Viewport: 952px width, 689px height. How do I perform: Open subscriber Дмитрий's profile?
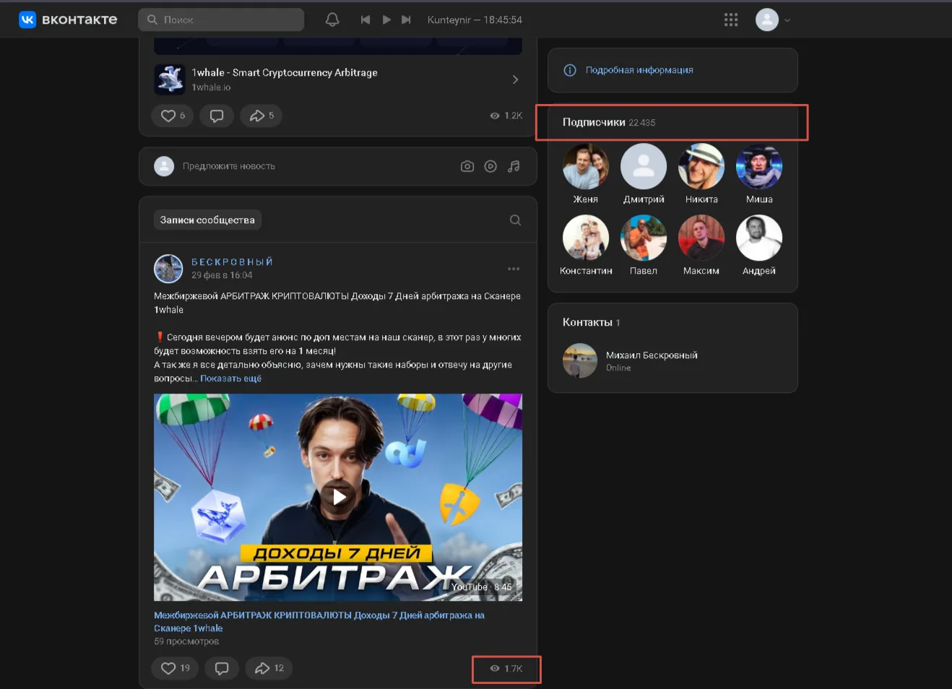[x=644, y=174]
